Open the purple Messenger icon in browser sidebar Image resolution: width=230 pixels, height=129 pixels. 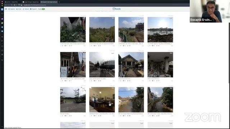[x=2, y=19]
